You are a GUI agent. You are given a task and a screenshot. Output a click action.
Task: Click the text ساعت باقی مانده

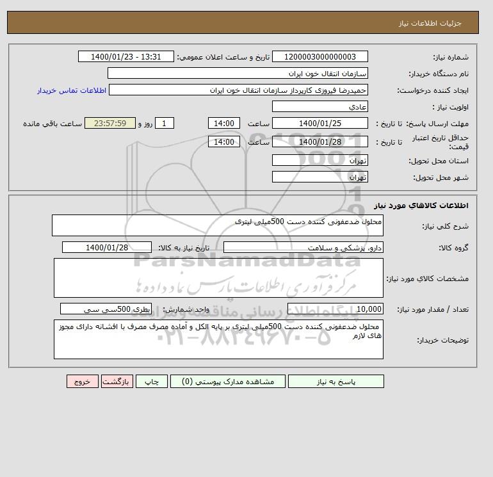point(53,124)
